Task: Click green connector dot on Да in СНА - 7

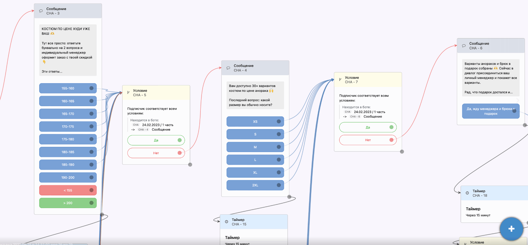Action: pyautogui.click(x=391, y=127)
